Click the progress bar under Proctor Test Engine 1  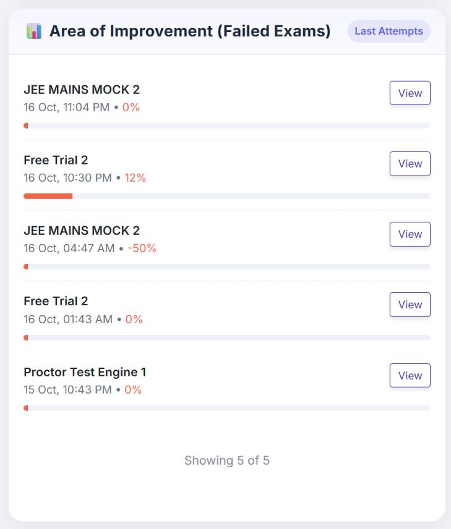tap(226, 408)
